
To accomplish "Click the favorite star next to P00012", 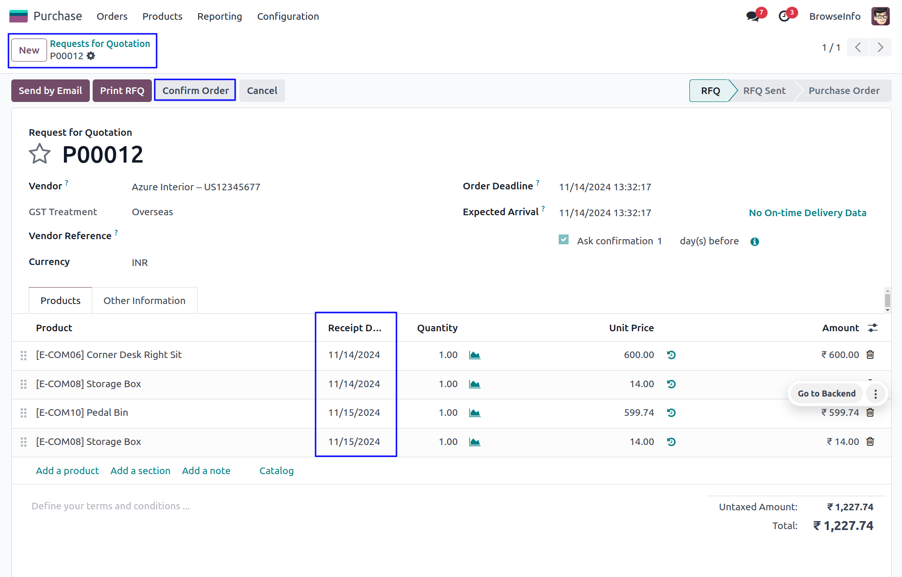I will 40,154.
